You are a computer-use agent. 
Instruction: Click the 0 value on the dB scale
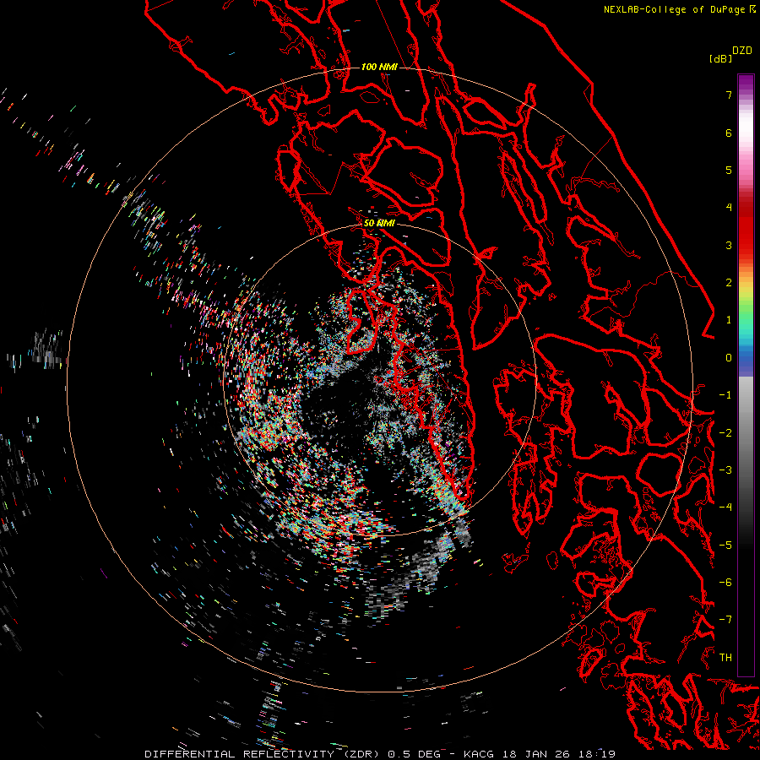[x=729, y=358]
